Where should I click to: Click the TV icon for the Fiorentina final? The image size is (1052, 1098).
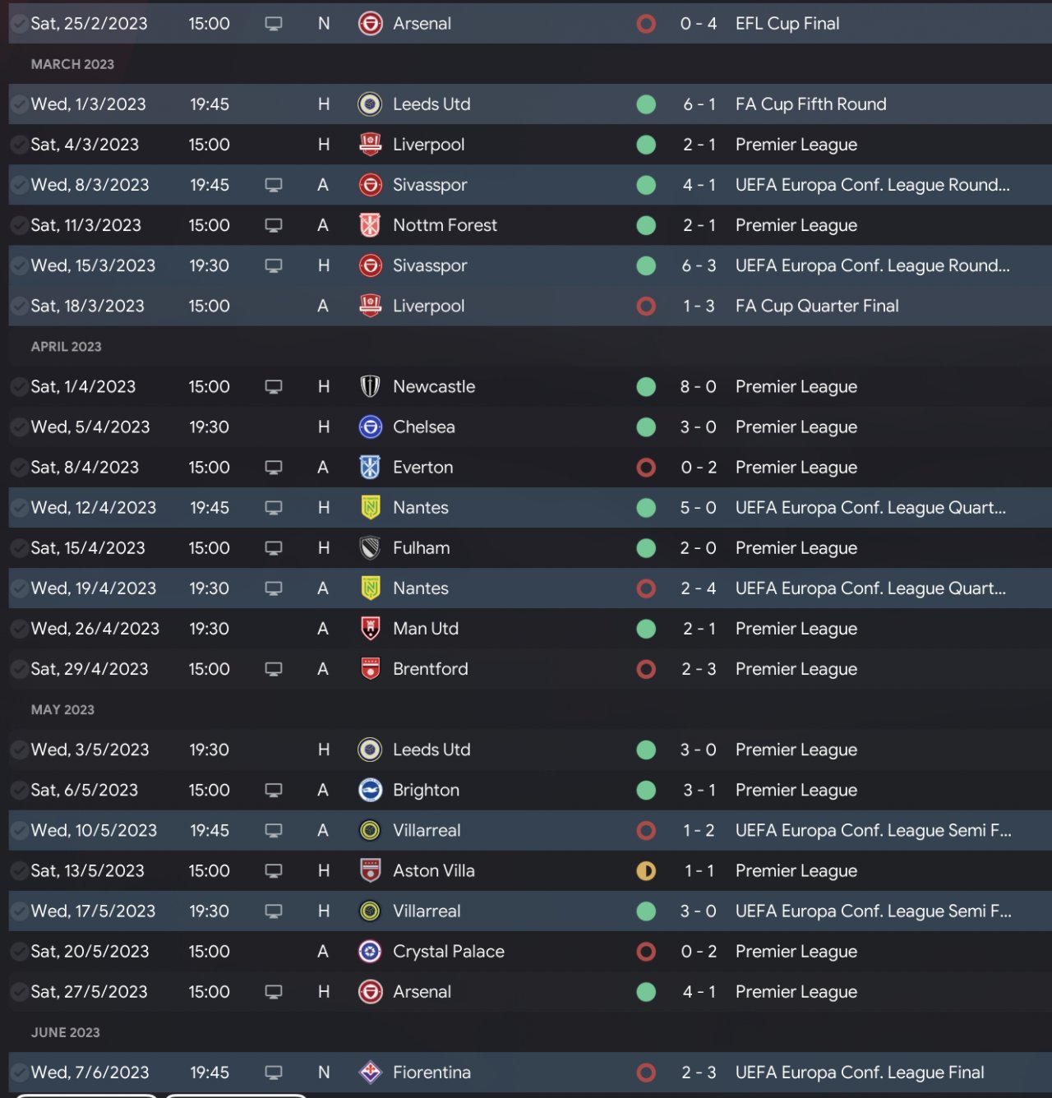[x=274, y=1073]
